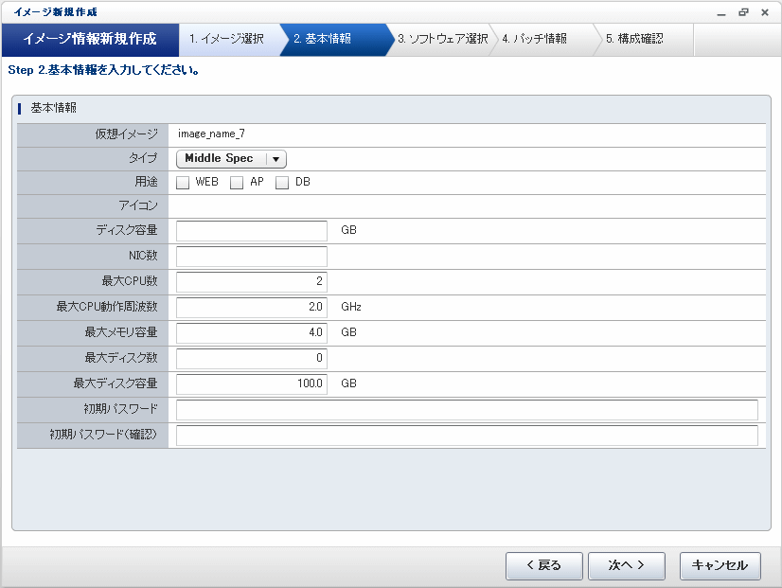Maximize the イメージ新規作成 window
Screen dimensions: 782x588
pyautogui.click(x=743, y=11)
